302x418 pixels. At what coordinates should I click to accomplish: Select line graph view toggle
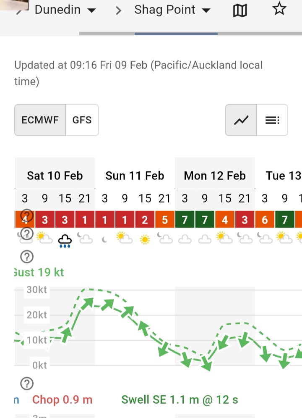click(x=241, y=120)
